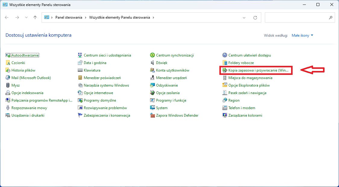The width and height of the screenshot is (339, 187).
Task: Open the Klawiatura keyboard icon
Action: (x=80, y=70)
